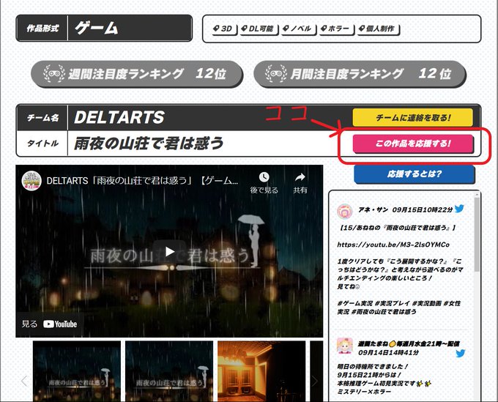Click この作品を応援する! pink button
Image resolution: width=498 pixels, height=402 pixels.
(x=413, y=144)
